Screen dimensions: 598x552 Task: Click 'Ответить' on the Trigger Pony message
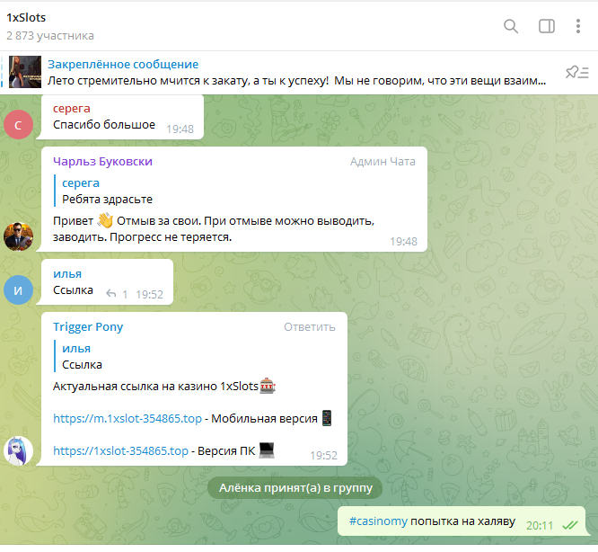tap(309, 327)
